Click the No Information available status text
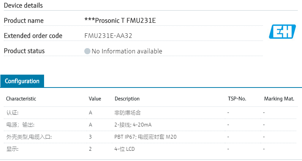Screen dimensions: 302x161 tap(127, 51)
